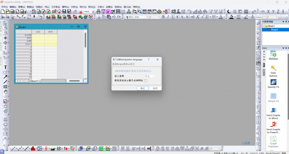Select the Sheet1 tab in Book1
Image resolution: width=289 pixels, height=154 pixels.
[x=35, y=81]
